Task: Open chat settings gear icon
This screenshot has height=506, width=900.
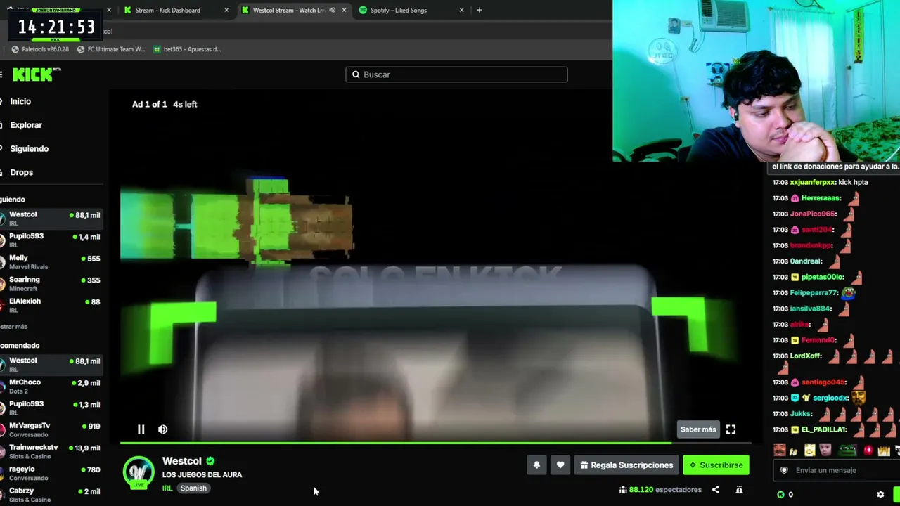Action: pyautogui.click(x=880, y=495)
